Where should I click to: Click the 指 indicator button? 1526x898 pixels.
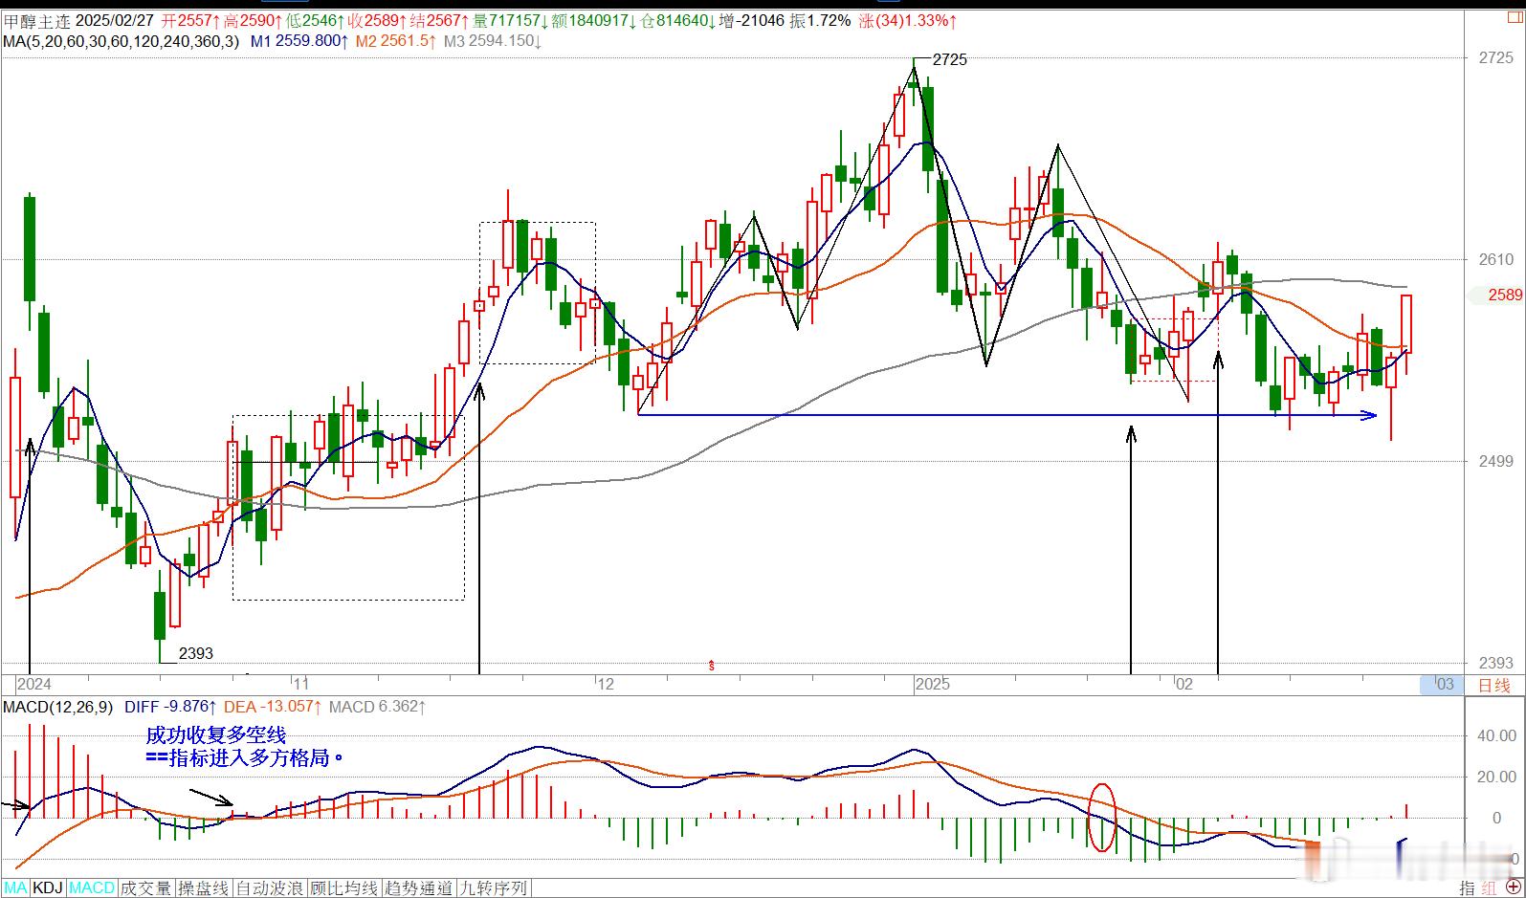tap(1468, 888)
